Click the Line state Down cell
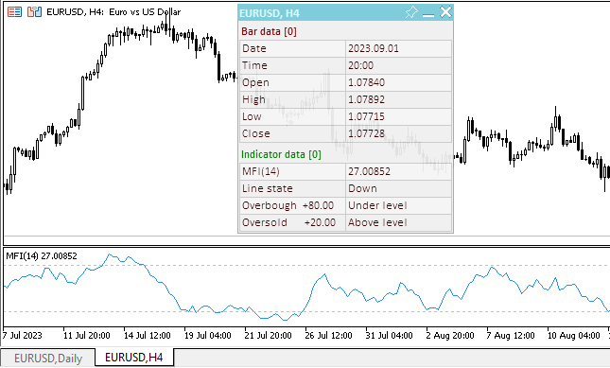Screen dimensions: 610x368 tap(398, 188)
